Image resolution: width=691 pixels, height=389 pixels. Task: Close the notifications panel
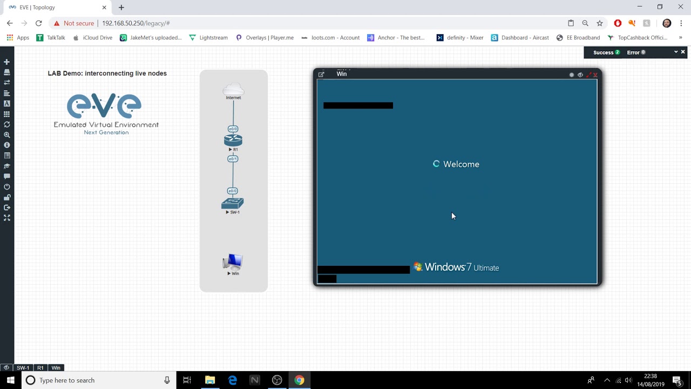683,52
